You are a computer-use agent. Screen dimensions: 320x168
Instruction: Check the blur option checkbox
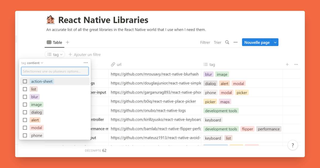coord(25,97)
